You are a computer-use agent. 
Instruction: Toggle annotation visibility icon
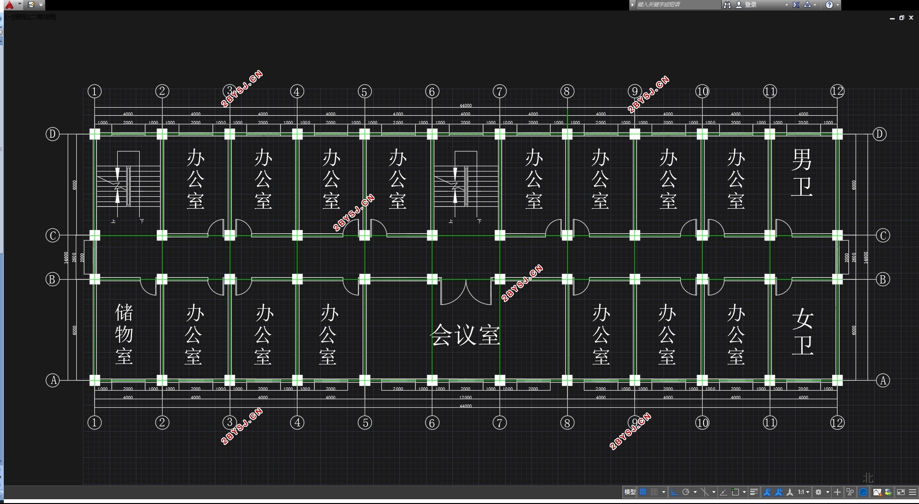tap(767, 492)
